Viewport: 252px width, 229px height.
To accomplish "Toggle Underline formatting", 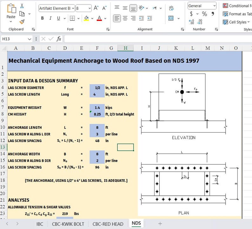I will 58,18.
